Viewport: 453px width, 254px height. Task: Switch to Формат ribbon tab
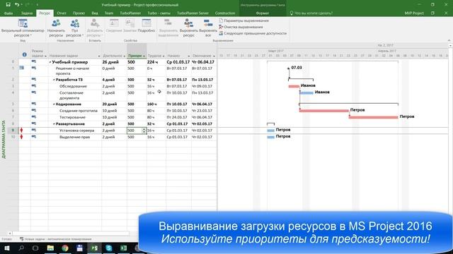tap(263, 13)
